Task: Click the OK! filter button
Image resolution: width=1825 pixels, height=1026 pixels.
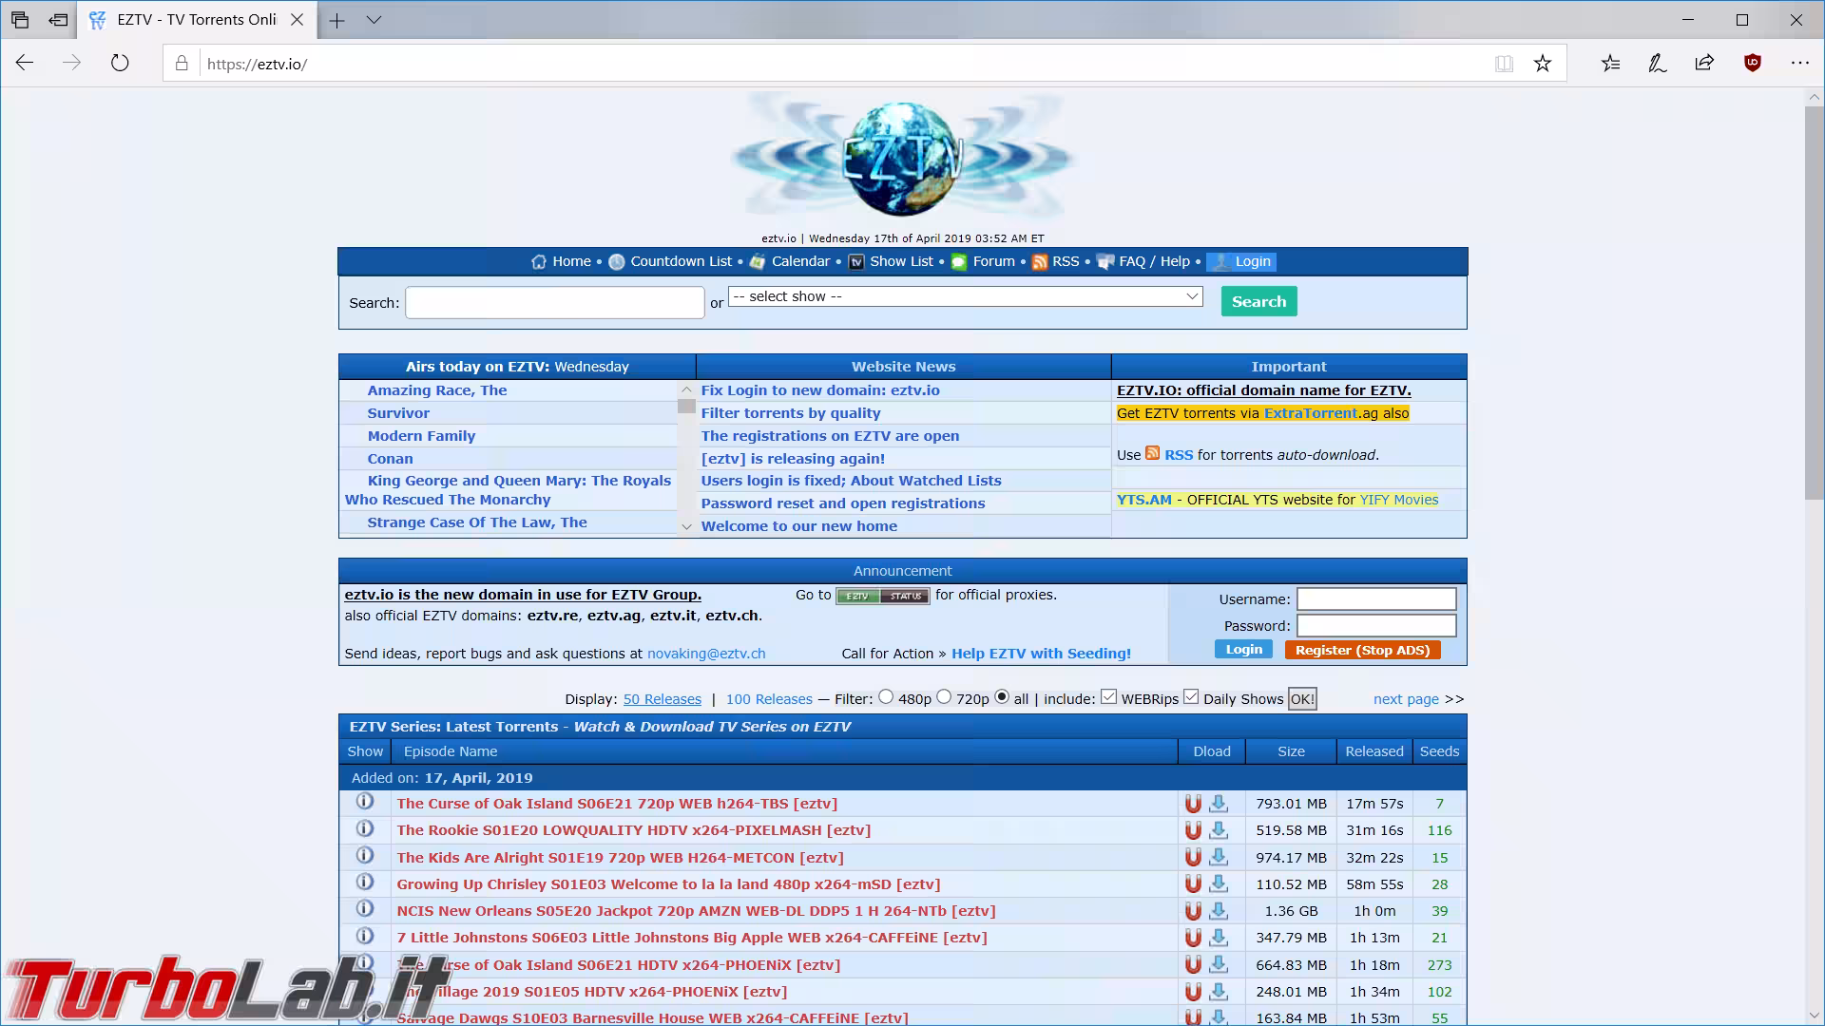Action: coord(1302,699)
